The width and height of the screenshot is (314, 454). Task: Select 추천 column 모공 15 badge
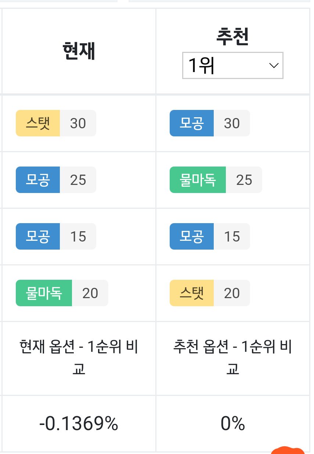[x=210, y=236]
